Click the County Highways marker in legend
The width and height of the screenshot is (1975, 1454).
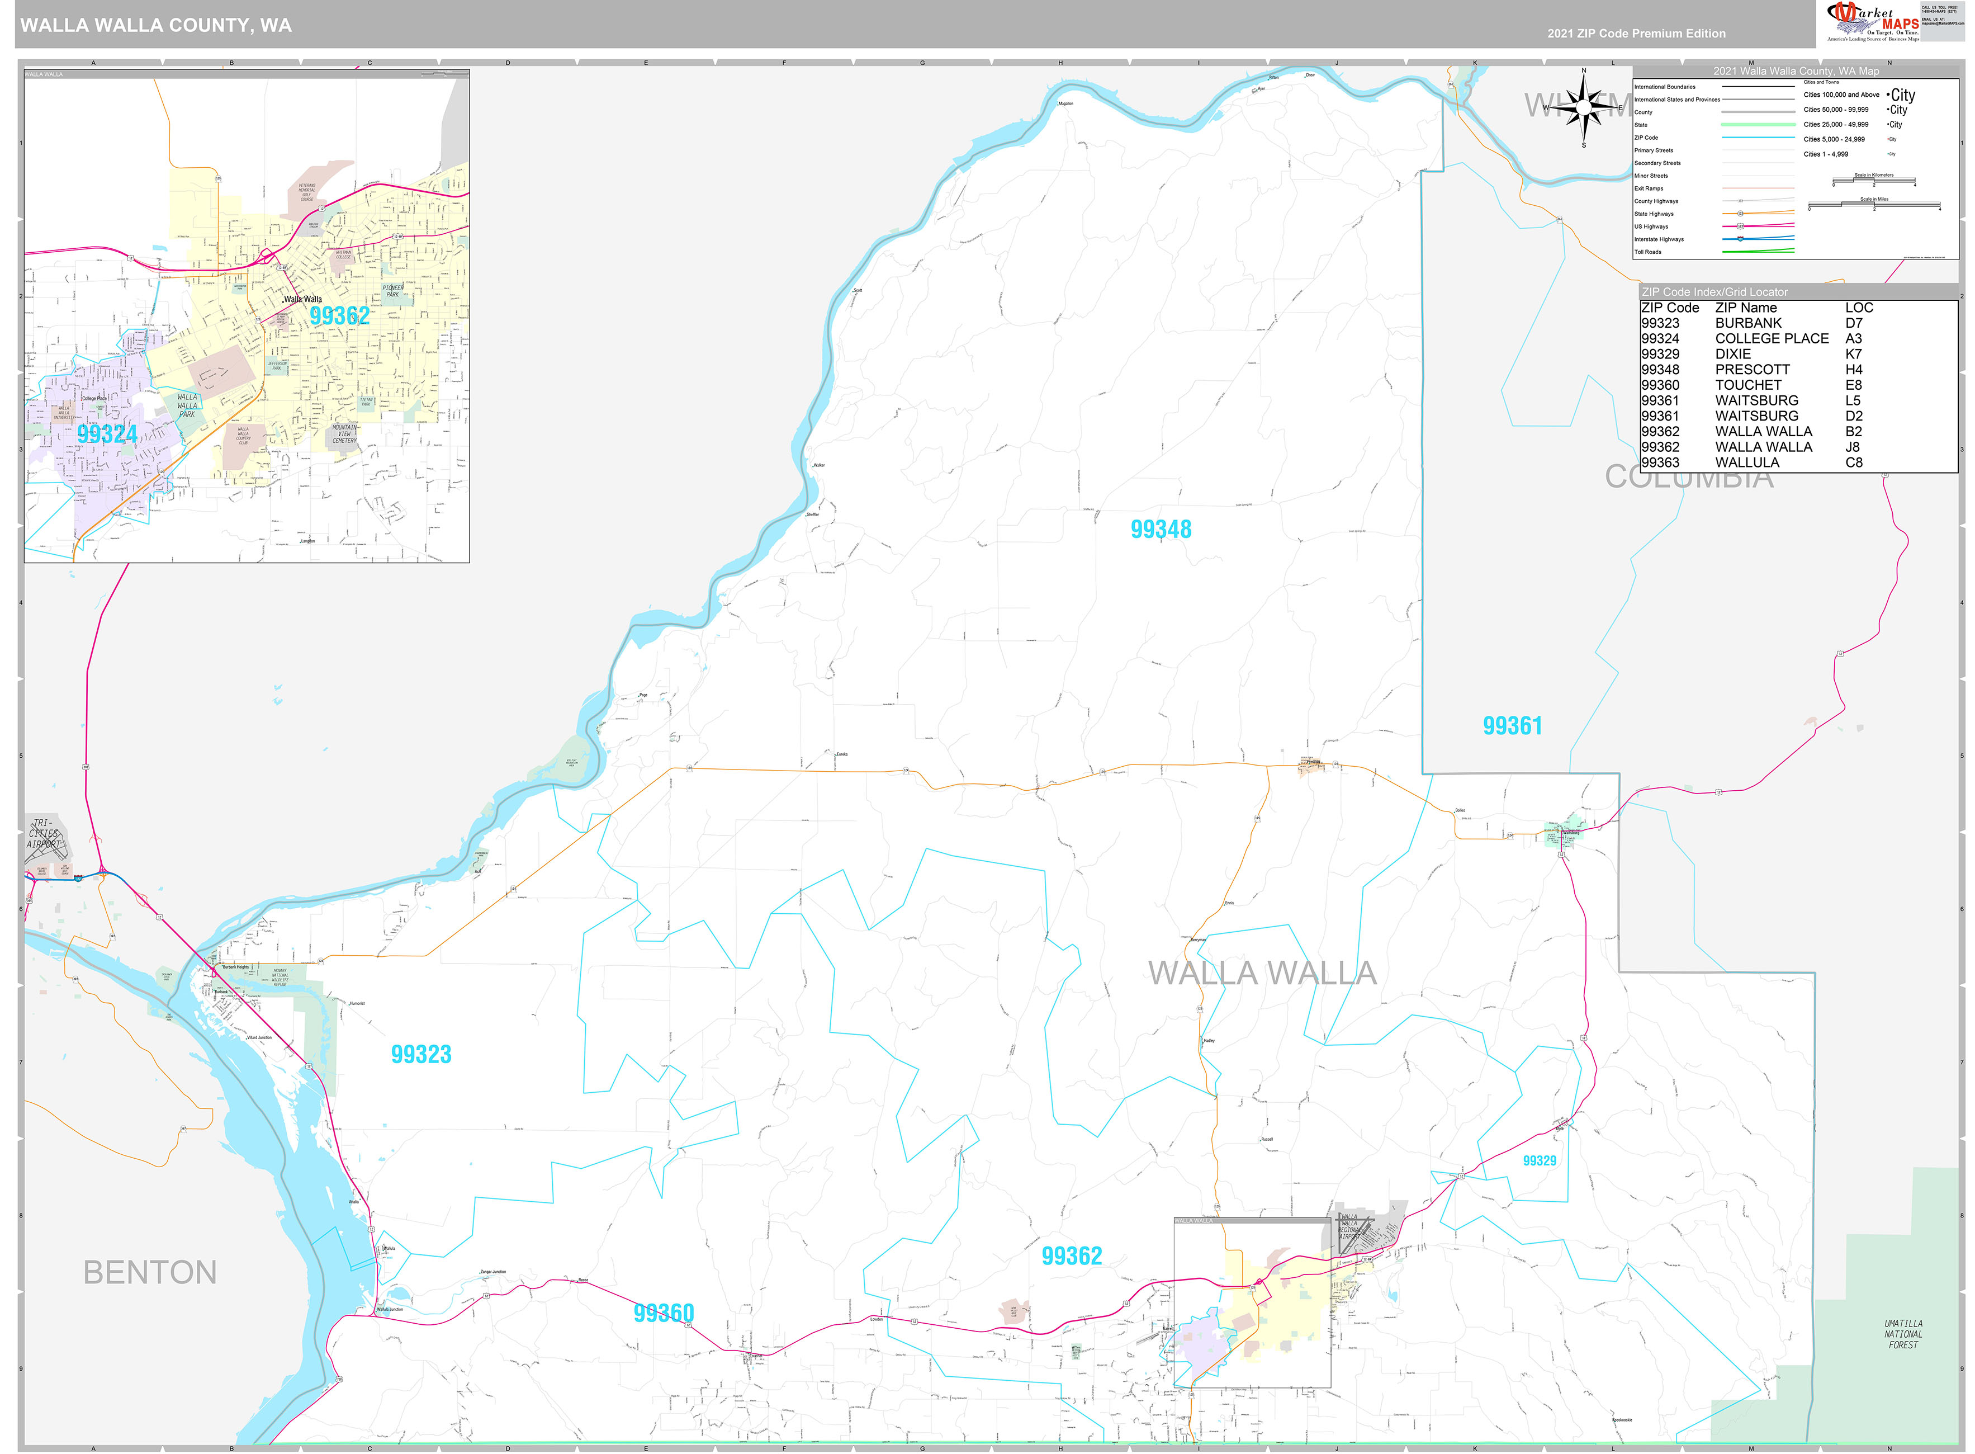(x=1740, y=201)
